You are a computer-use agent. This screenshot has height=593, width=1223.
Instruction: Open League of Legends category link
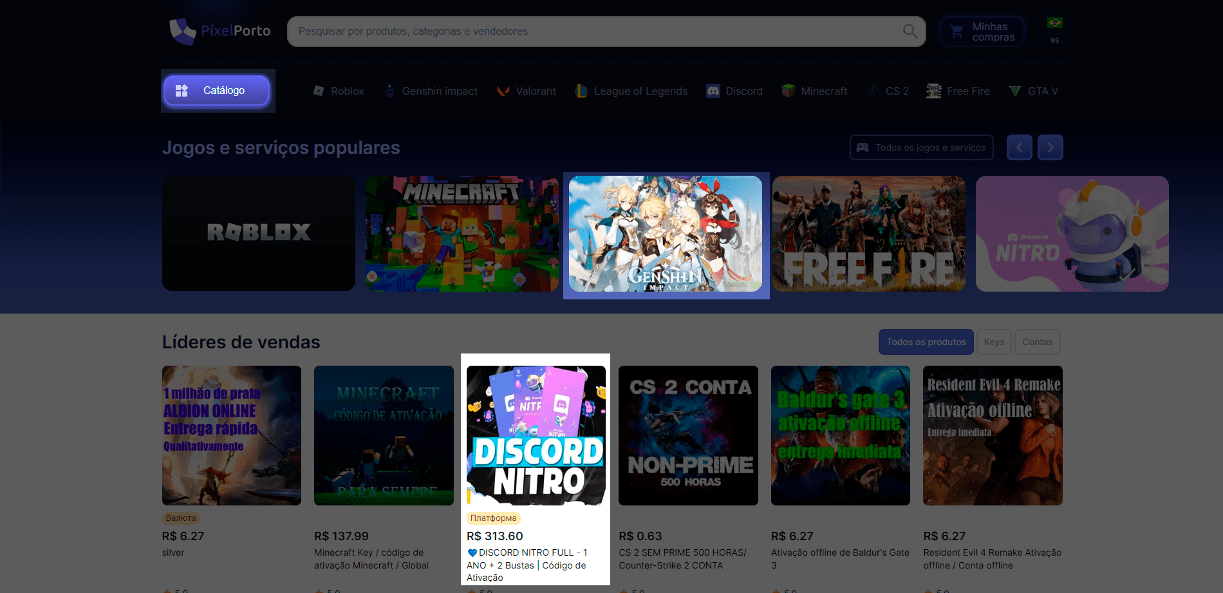click(x=631, y=91)
